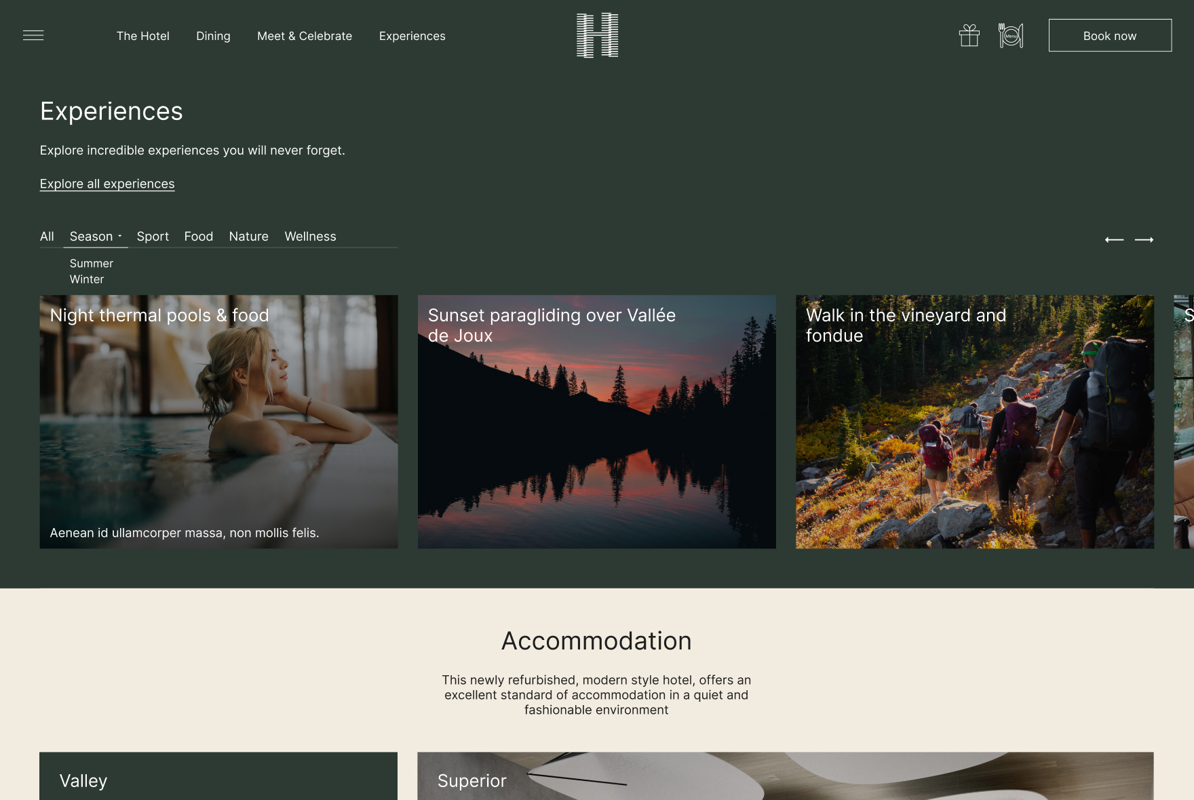This screenshot has width=1194, height=800.
Task: Open the Sunset paragliding experience card
Action: [596, 422]
